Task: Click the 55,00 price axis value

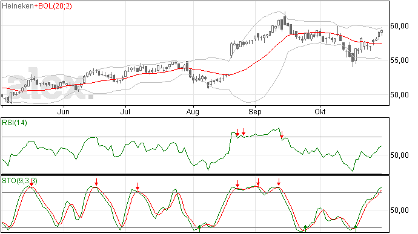Action: 399,60
